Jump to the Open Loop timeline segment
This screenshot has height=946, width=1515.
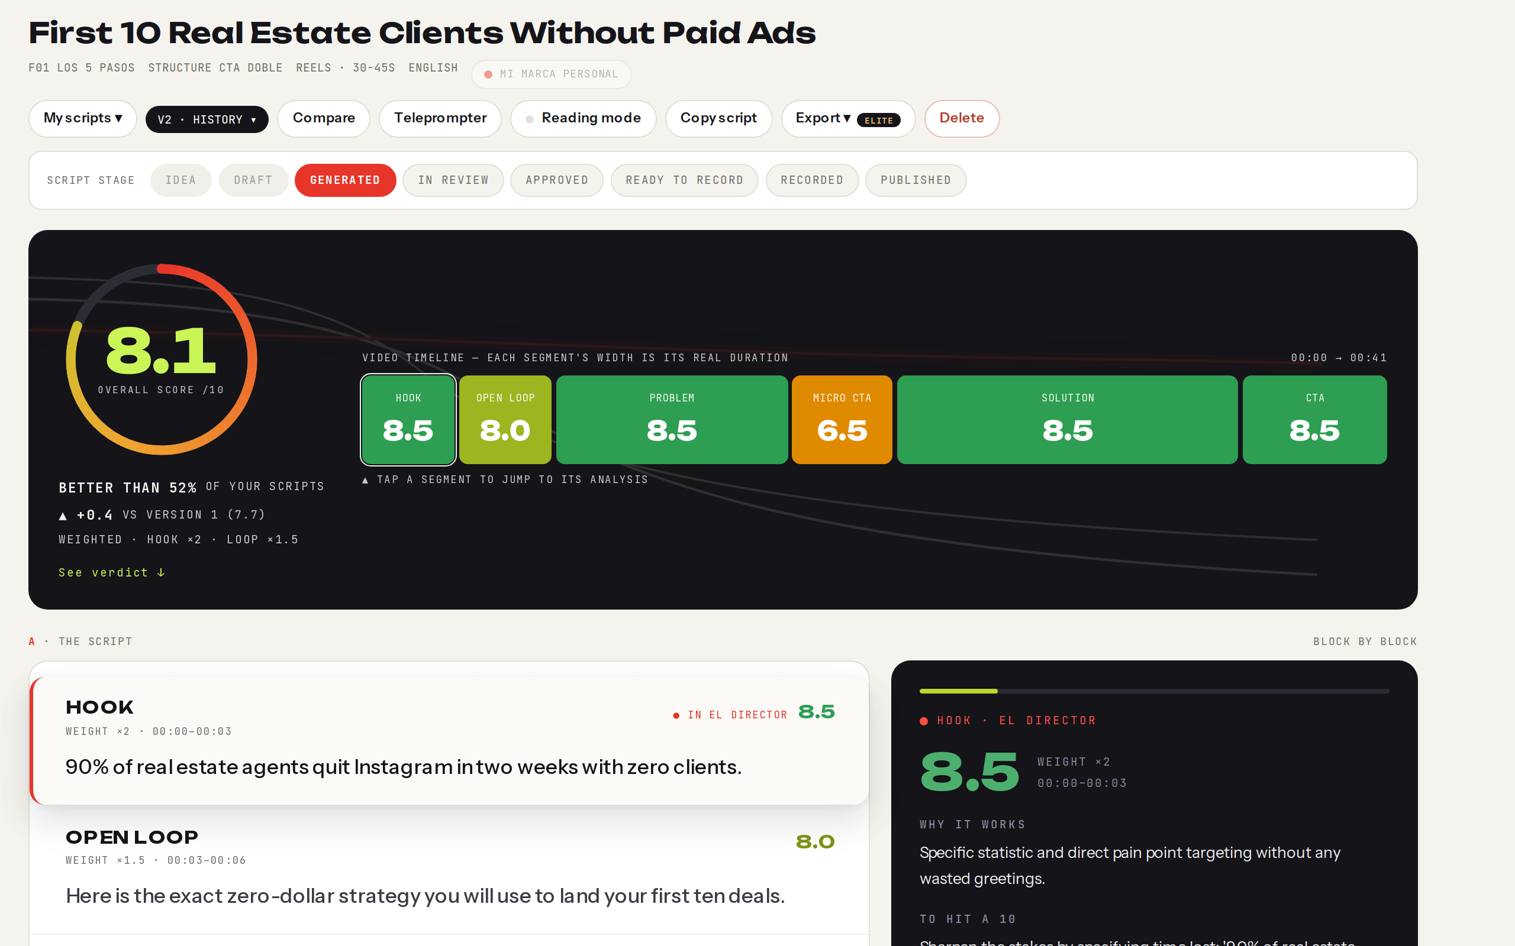pos(505,420)
